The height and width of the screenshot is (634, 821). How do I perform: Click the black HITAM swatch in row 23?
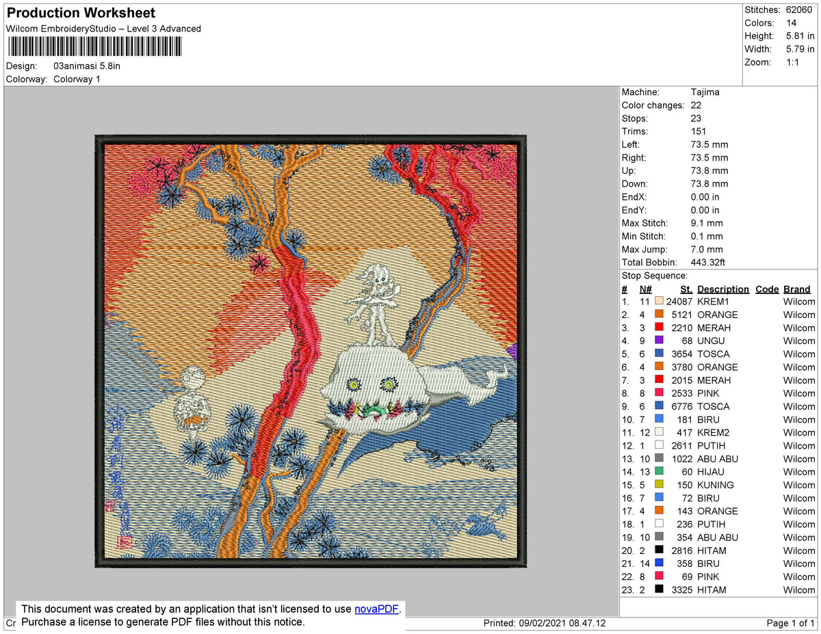click(659, 590)
